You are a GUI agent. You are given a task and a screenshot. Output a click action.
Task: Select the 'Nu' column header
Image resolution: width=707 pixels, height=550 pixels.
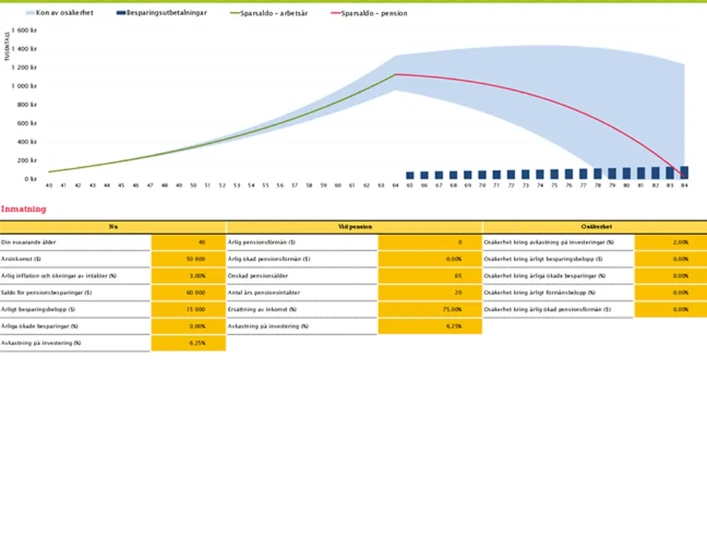click(113, 227)
